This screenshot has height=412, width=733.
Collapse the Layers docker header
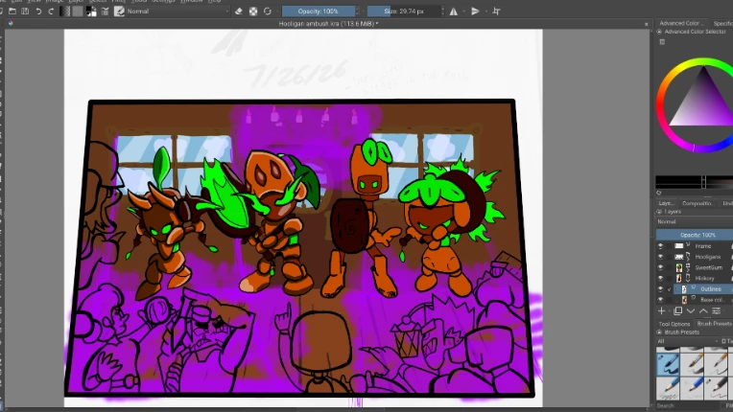coord(659,212)
